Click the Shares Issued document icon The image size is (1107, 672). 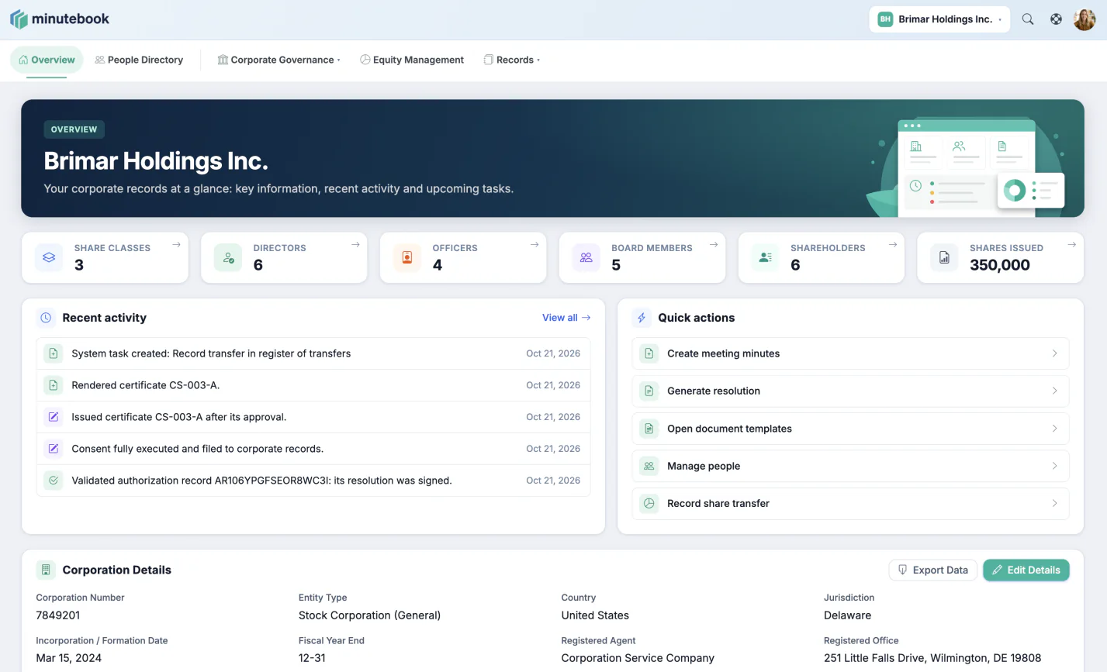point(945,257)
